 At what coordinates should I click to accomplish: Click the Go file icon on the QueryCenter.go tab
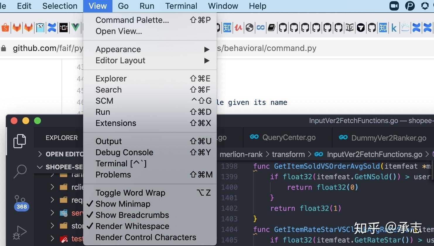click(254, 137)
